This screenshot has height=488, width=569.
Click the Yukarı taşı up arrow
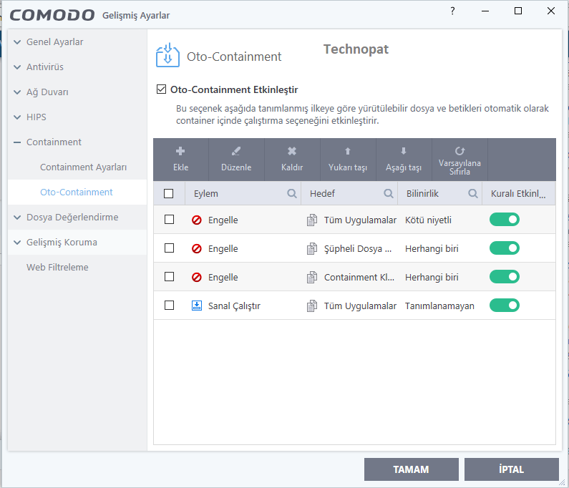348,152
